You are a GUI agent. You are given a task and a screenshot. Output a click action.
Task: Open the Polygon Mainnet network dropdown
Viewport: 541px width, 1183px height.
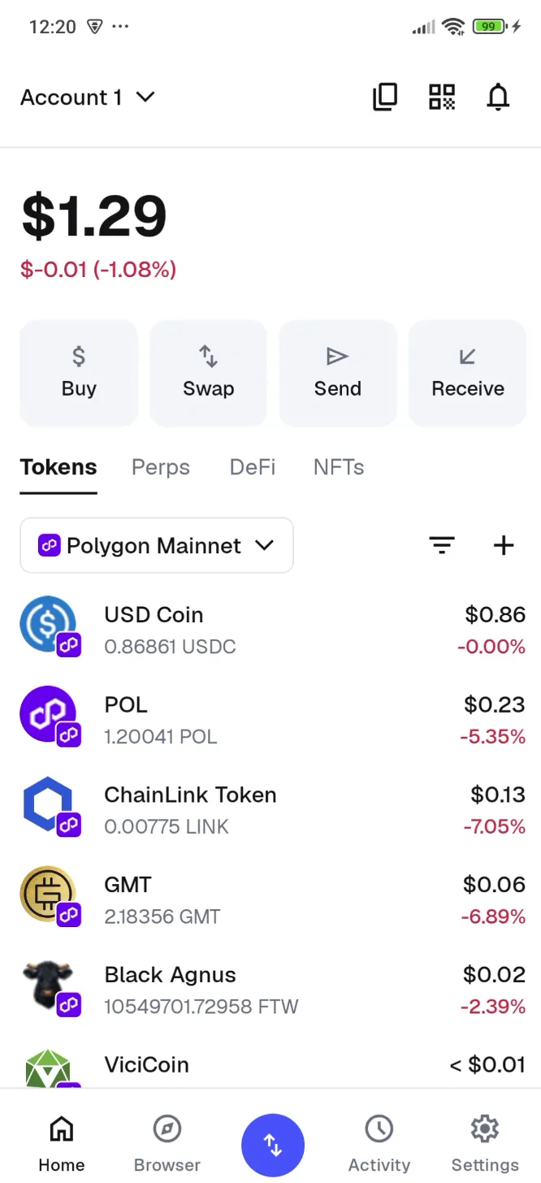[156, 545]
